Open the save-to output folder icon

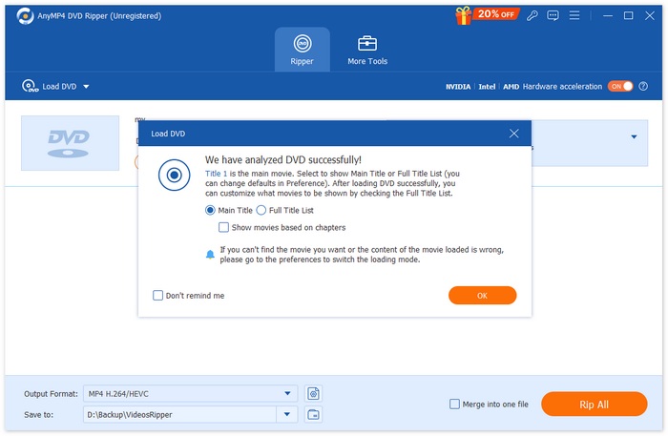(x=313, y=414)
